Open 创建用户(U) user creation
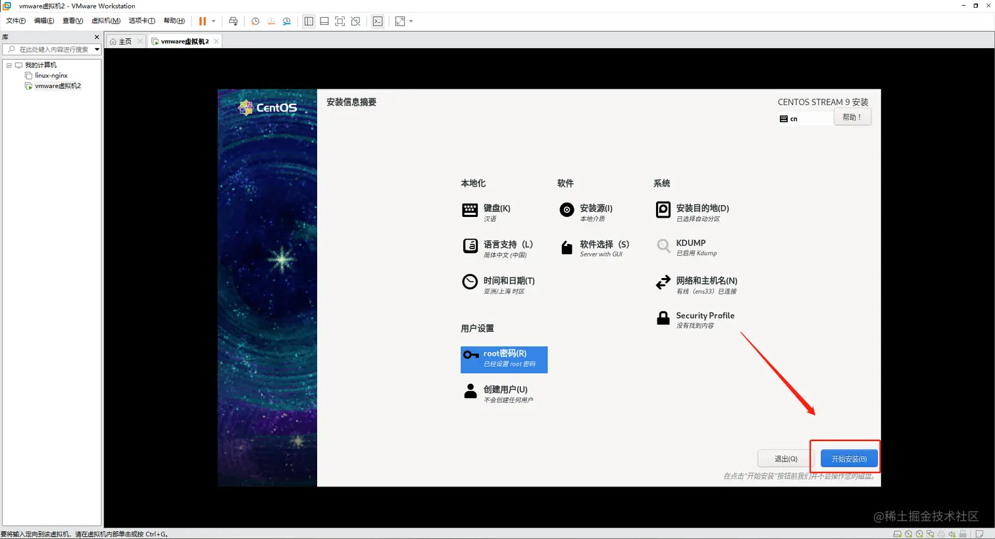Screen dimensions: 995x539 499,394
